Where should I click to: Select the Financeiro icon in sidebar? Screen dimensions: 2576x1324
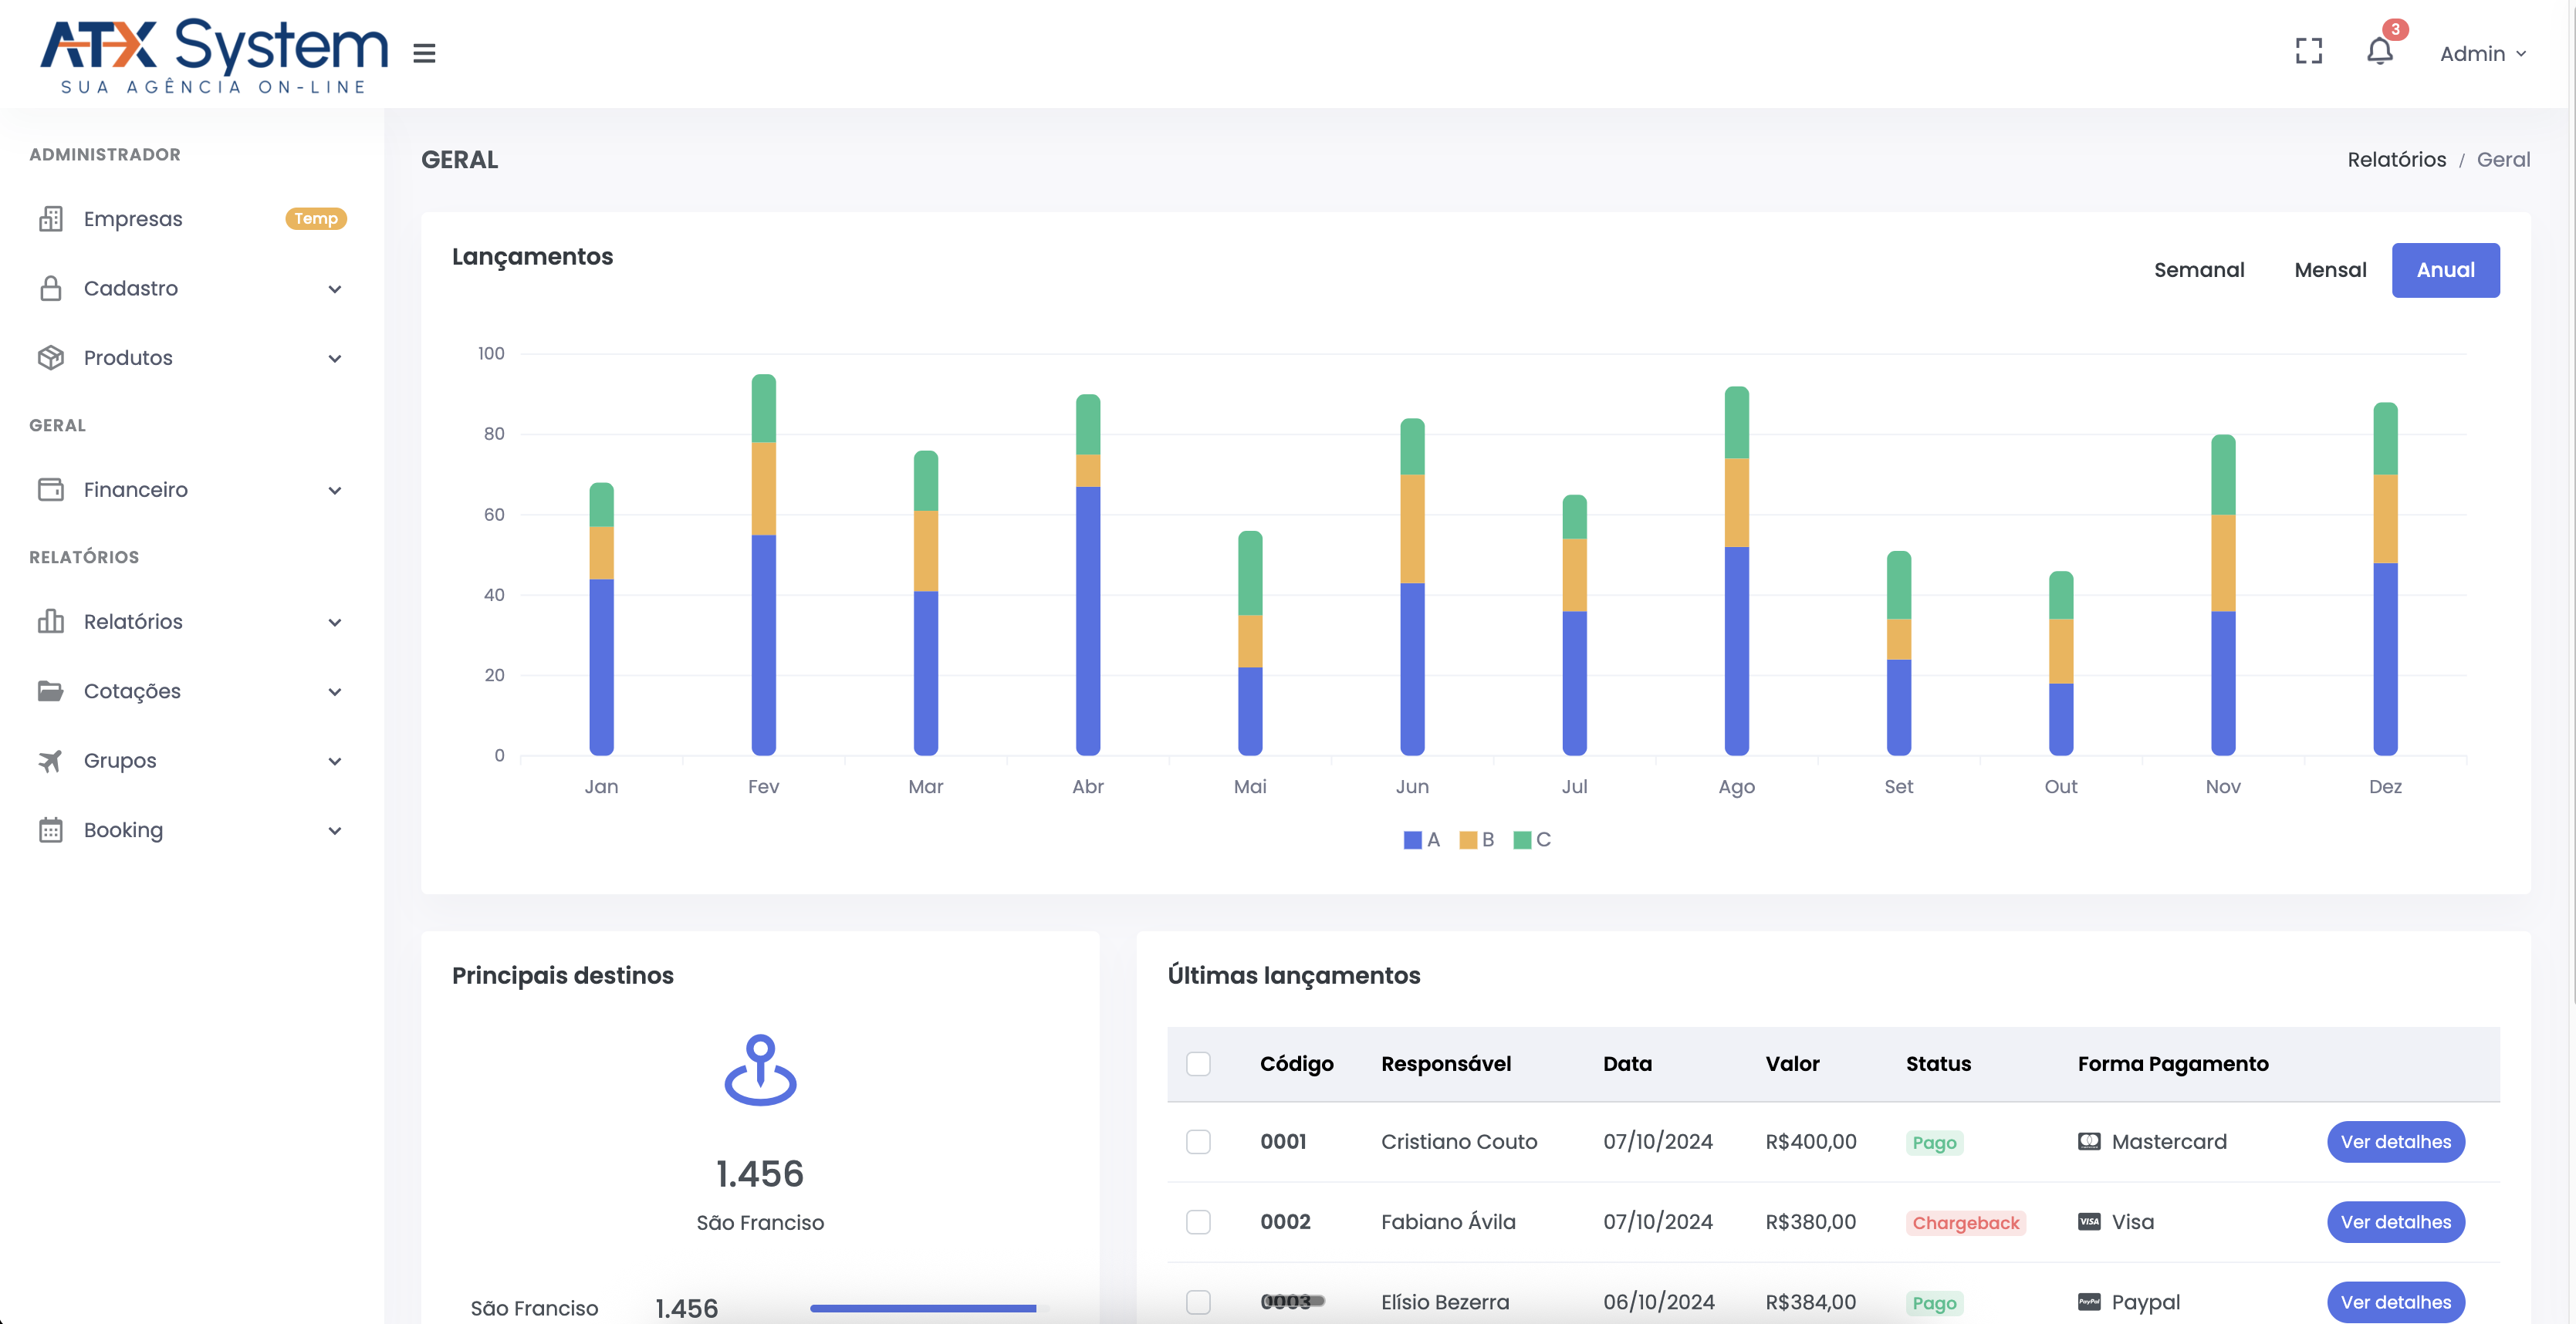(x=52, y=489)
